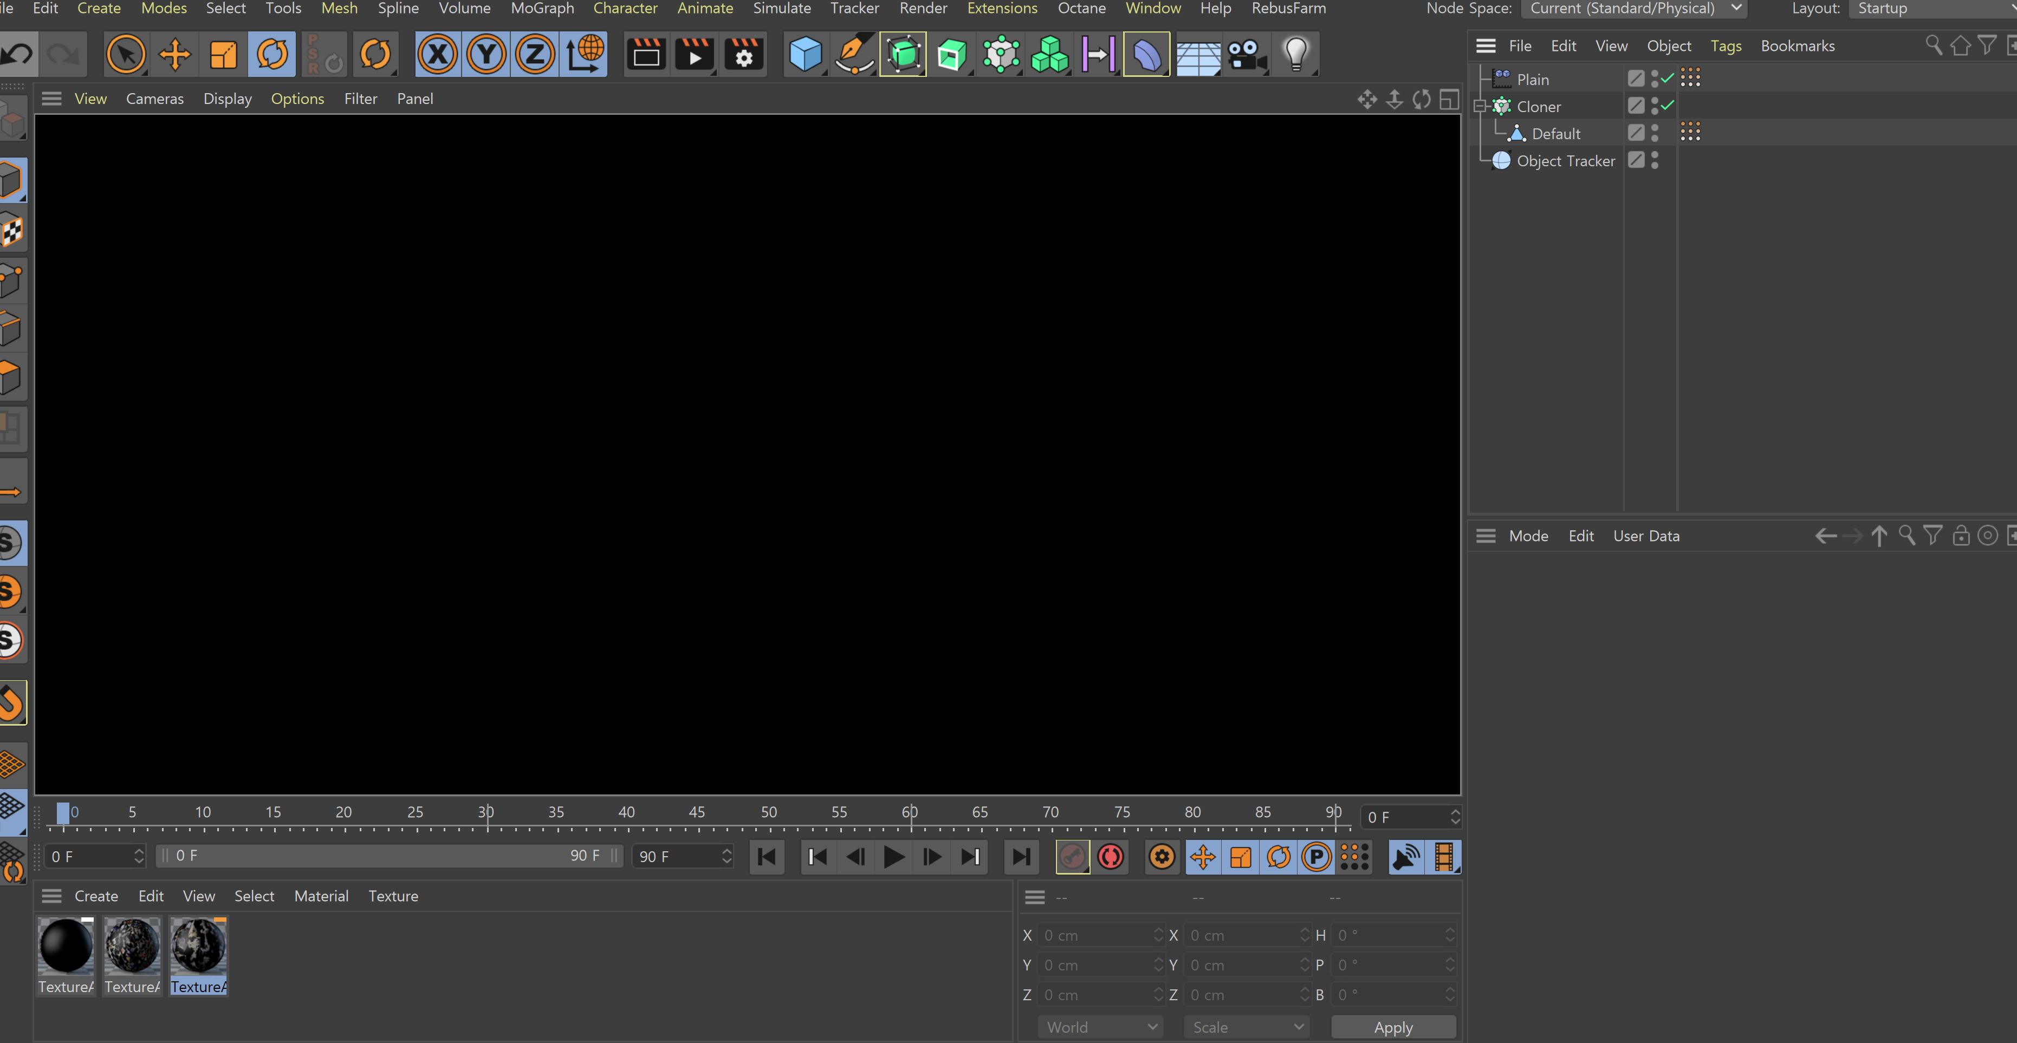Add a Light object

[1296, 54]
